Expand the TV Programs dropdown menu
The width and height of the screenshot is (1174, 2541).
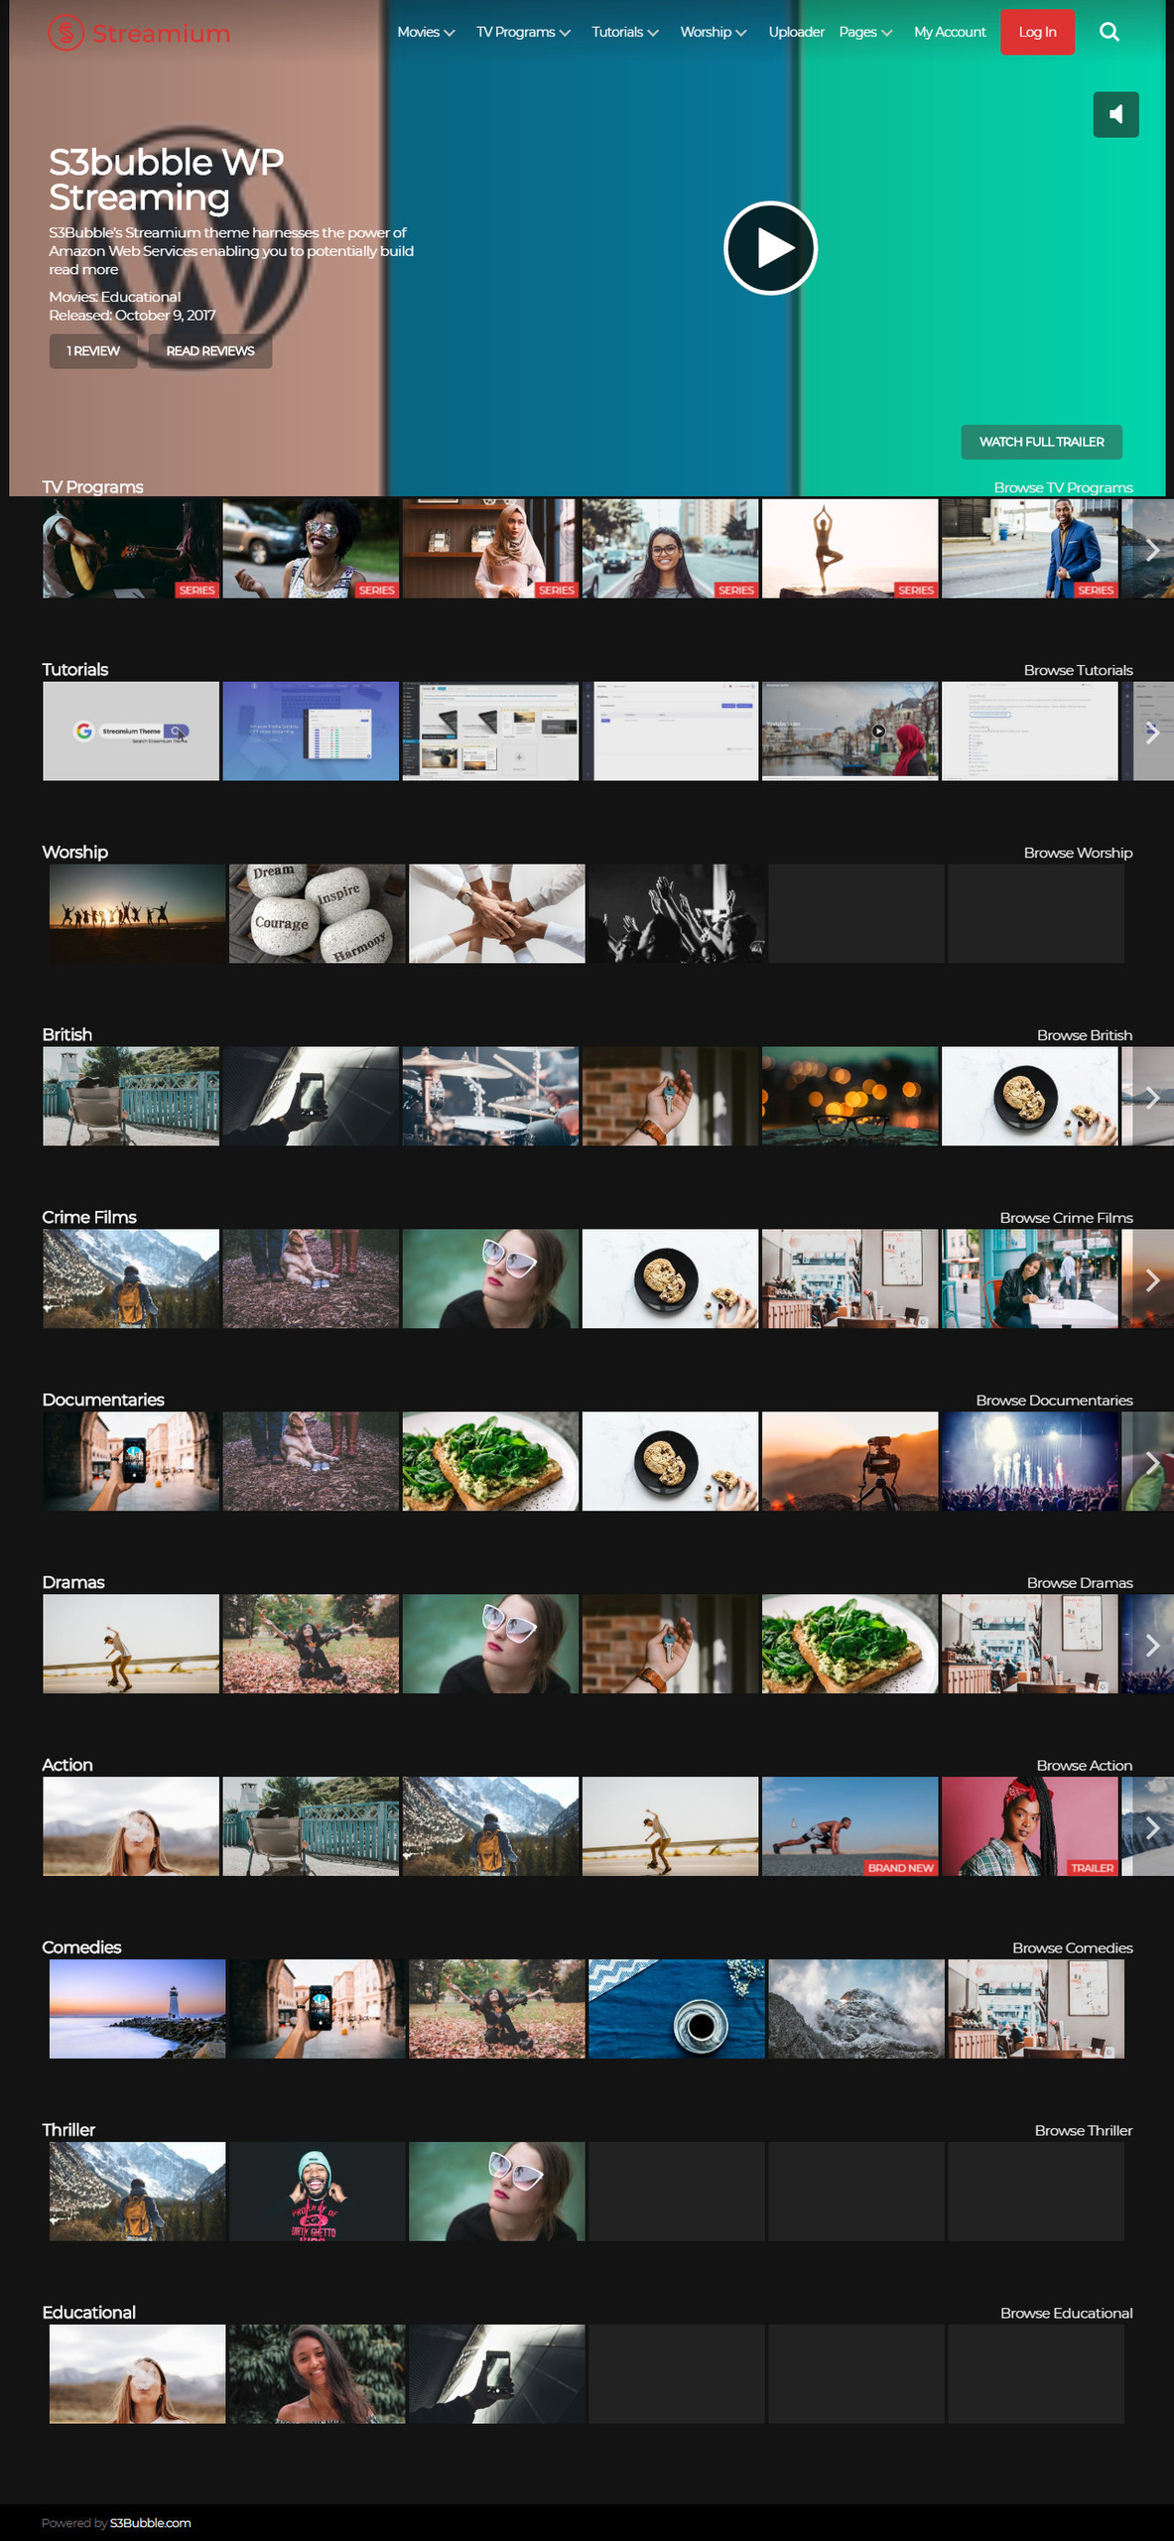(523, 32)
